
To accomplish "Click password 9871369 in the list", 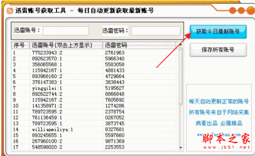I will [115, 141].
